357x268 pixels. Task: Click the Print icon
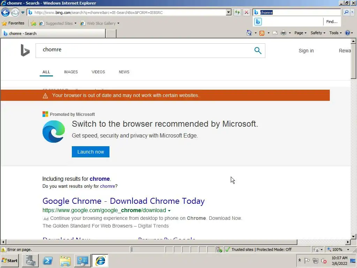coord(283,33)
